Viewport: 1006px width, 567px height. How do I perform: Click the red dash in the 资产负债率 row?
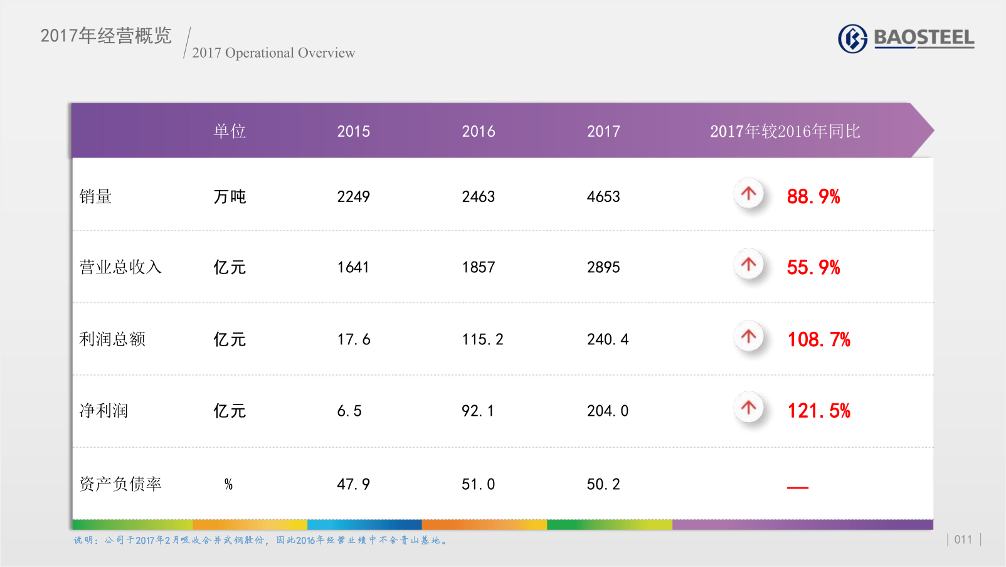[797, 487]
